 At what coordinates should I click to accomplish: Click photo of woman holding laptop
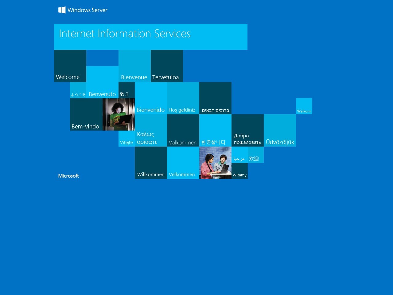click(119, 115)
